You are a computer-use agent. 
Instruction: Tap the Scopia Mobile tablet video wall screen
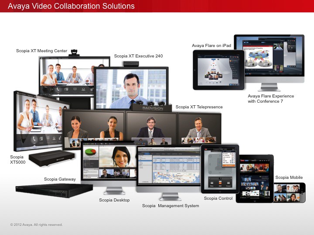[255, 178]
